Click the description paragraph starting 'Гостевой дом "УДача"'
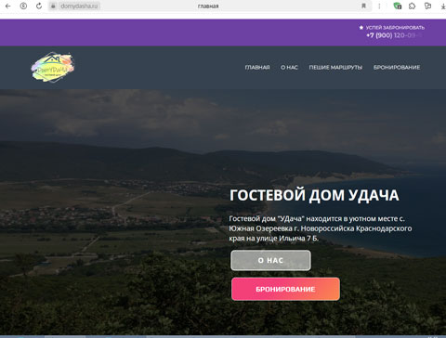 click(321, 228)
